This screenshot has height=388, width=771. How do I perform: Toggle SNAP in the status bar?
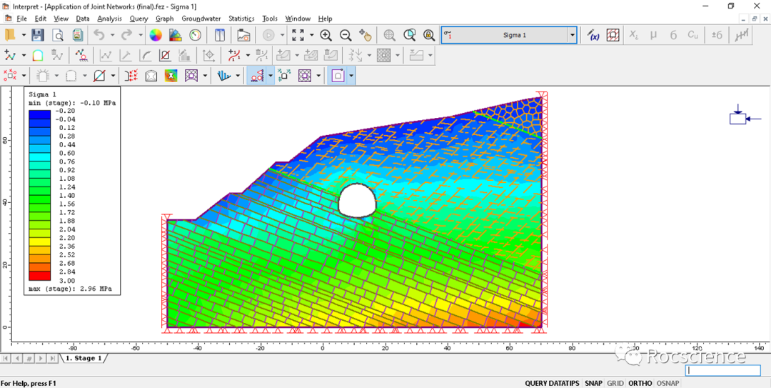coord(593,383)
